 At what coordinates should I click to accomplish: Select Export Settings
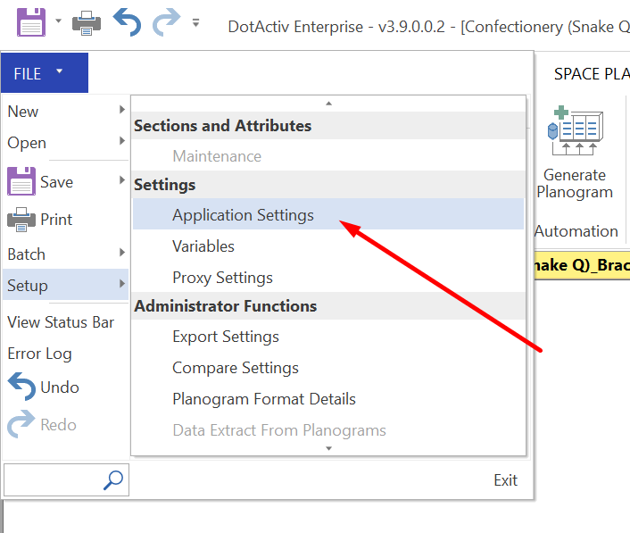coord(328,337)
